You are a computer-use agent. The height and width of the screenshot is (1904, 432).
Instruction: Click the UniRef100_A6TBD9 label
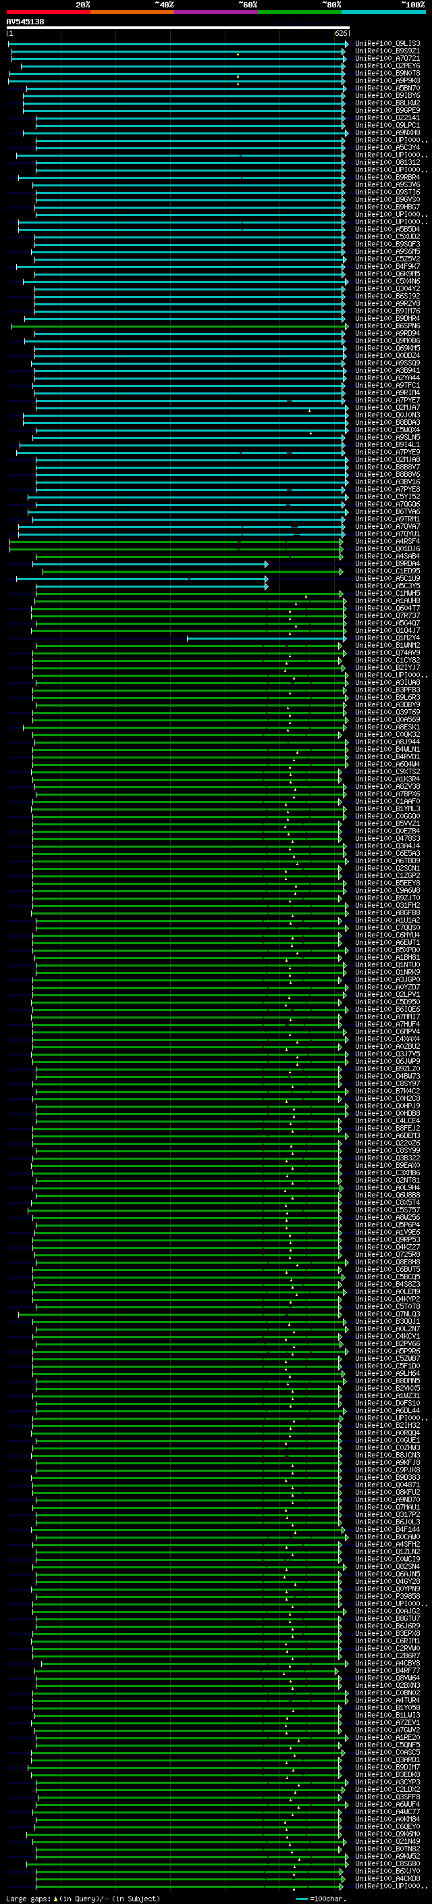[387, 860]
